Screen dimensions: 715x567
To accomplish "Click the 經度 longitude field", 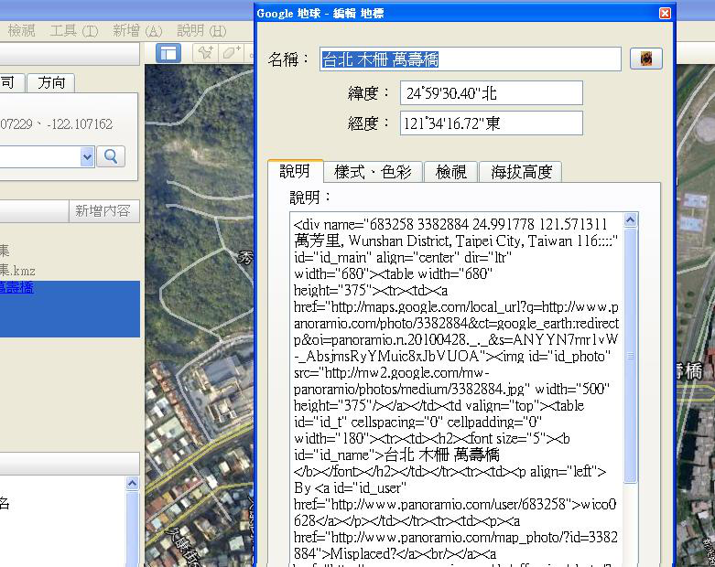I will [x=491, y=123].
